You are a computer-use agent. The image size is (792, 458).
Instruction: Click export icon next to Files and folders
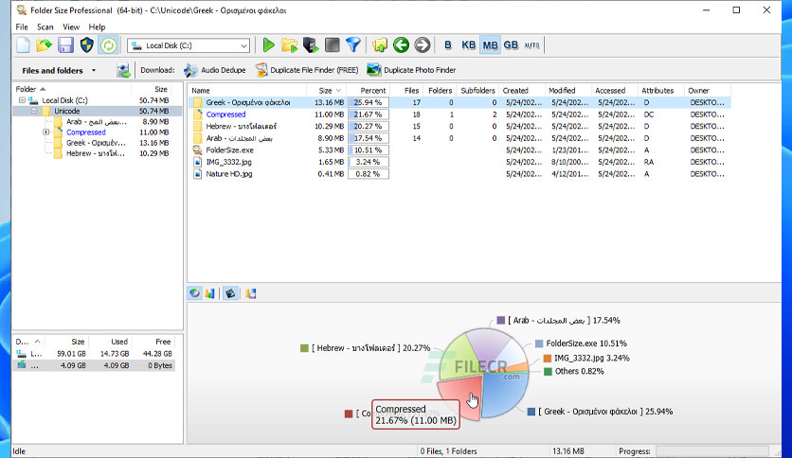(x=123, y=70)
